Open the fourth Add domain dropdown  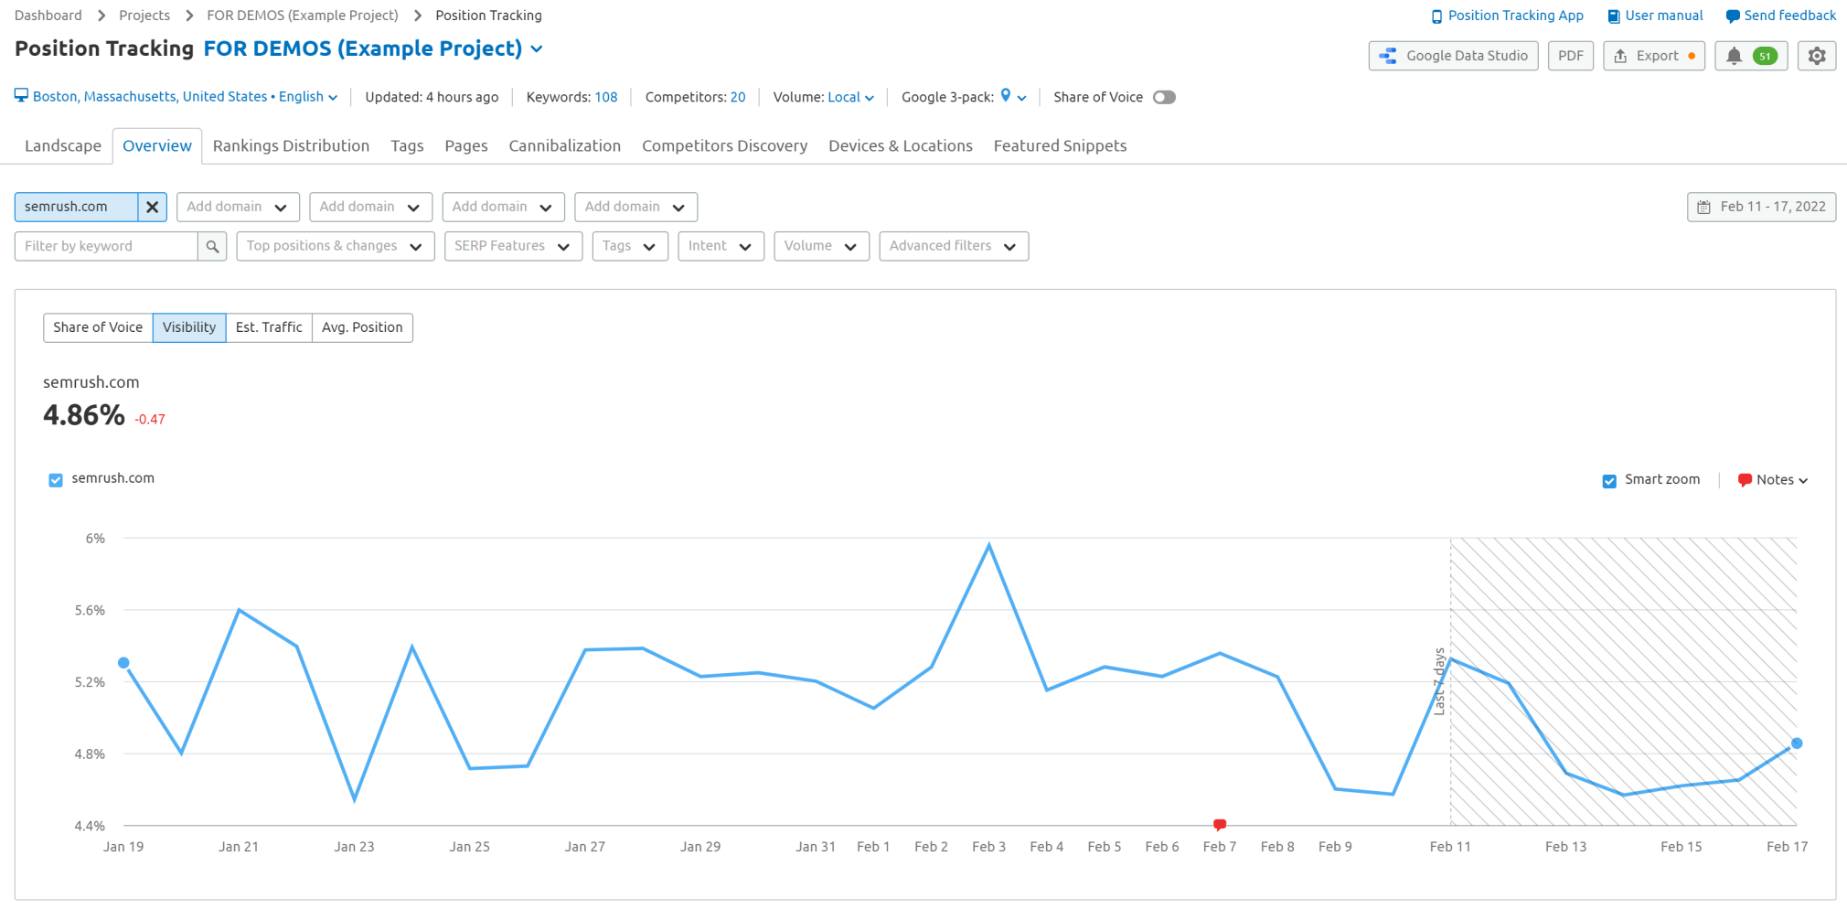click(635, 207)
